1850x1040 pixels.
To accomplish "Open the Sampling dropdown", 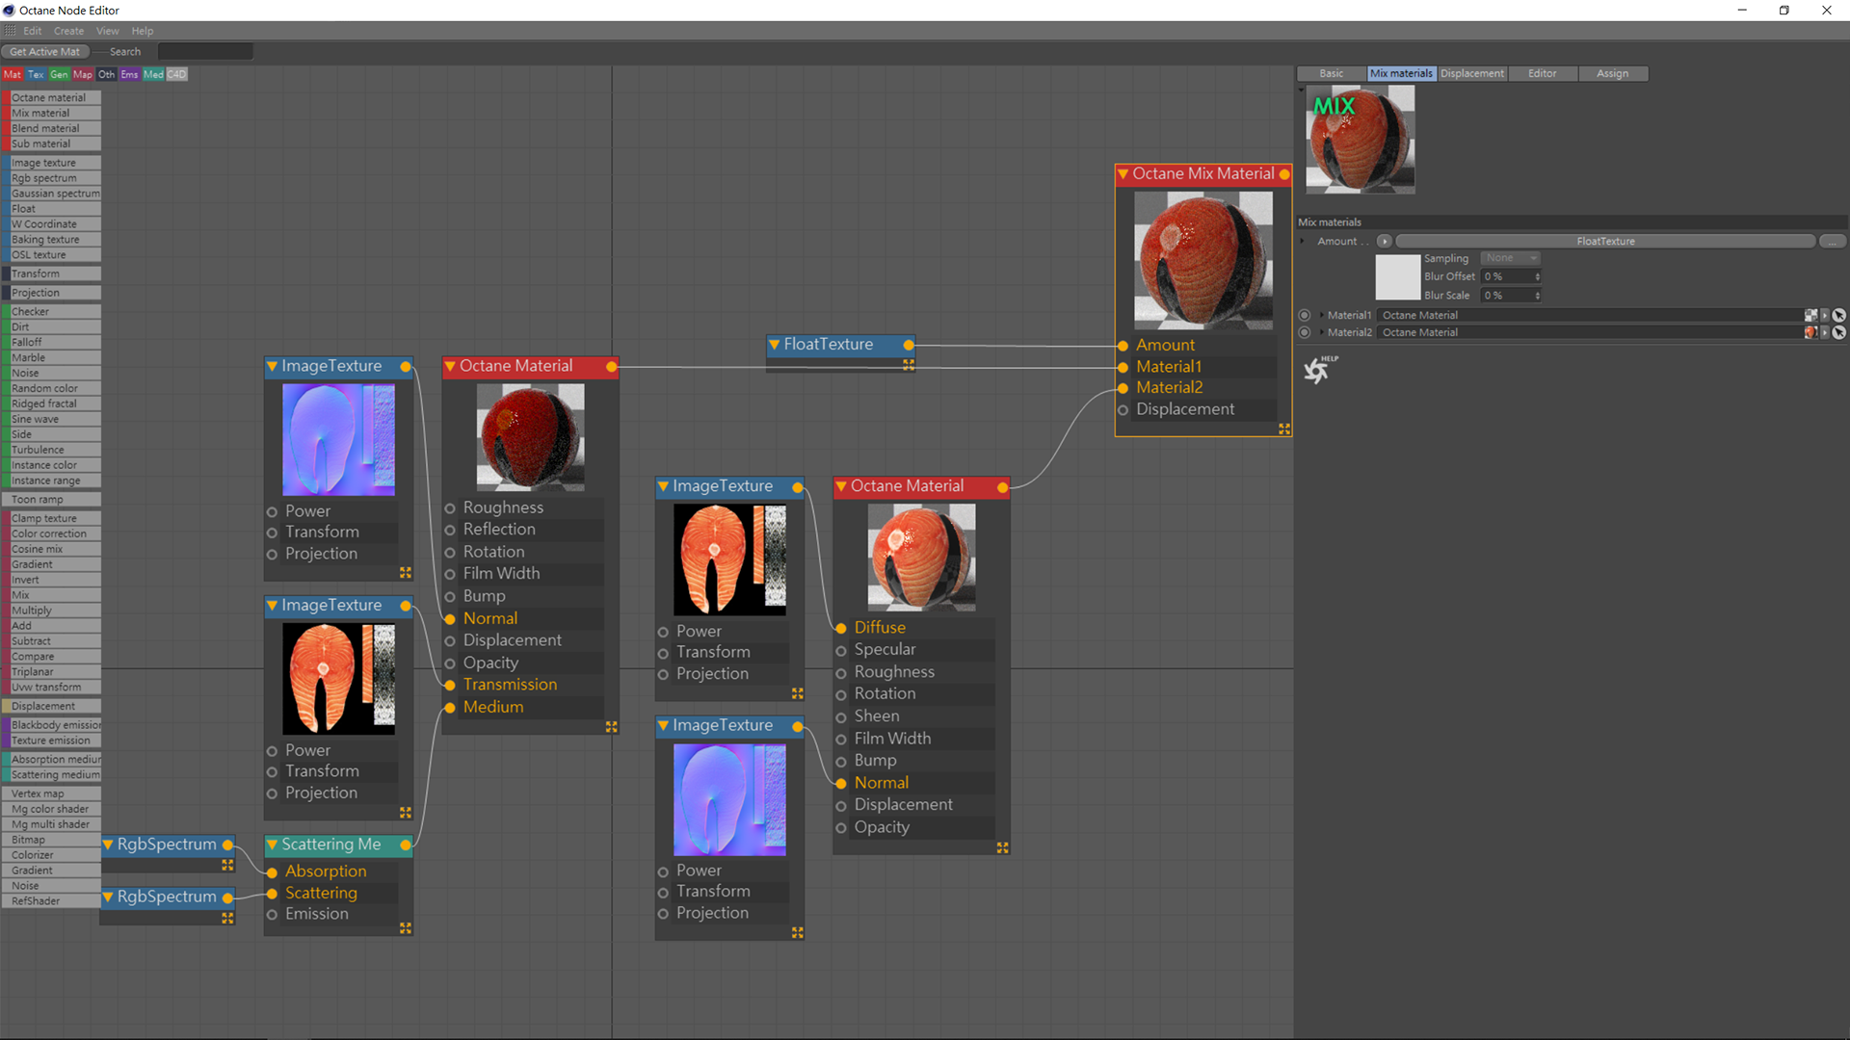I will pos(1510,258).
